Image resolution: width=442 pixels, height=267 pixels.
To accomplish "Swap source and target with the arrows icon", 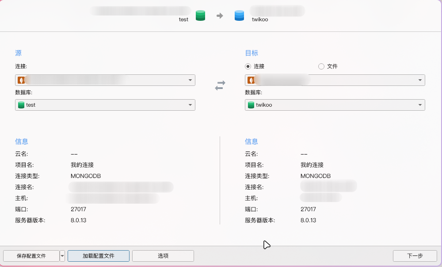I will [220, 85].
